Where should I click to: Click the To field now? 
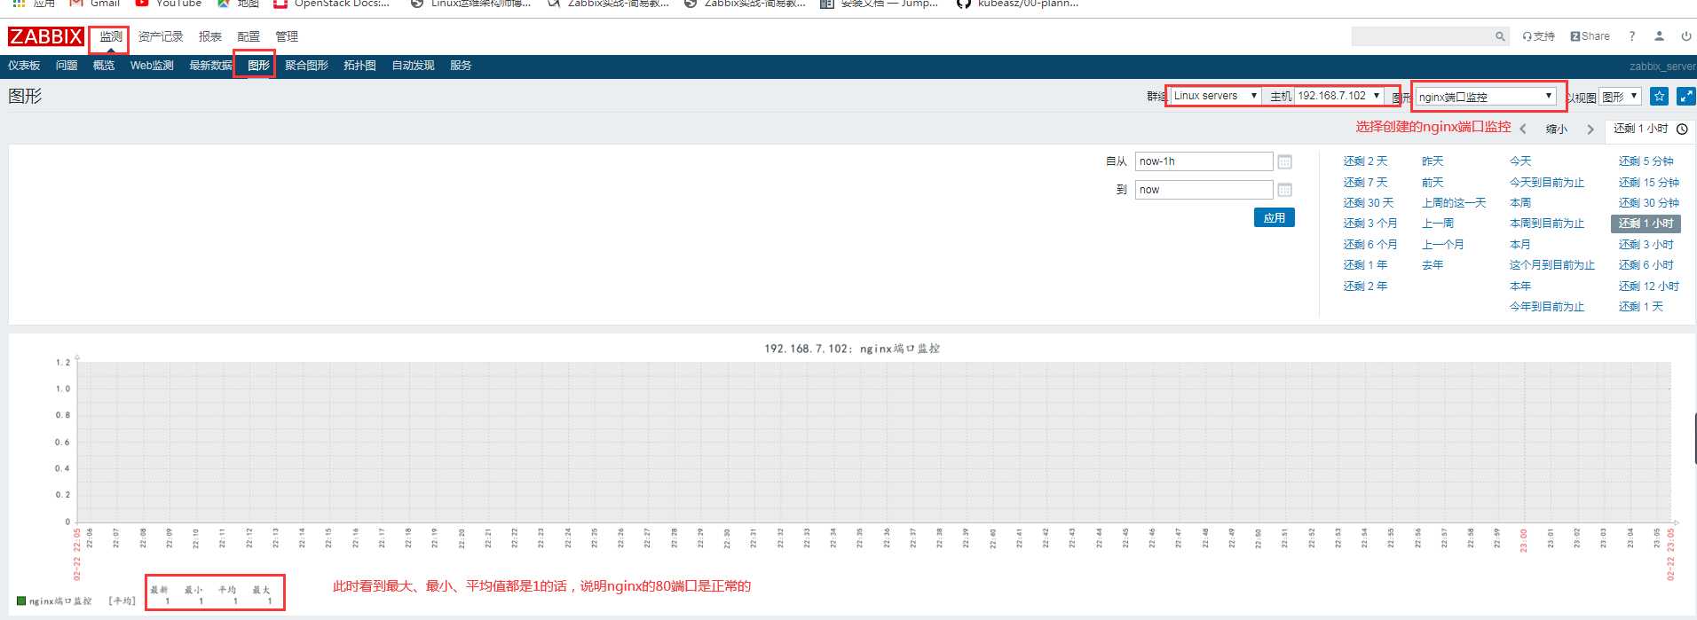[x=1204, y=190]
